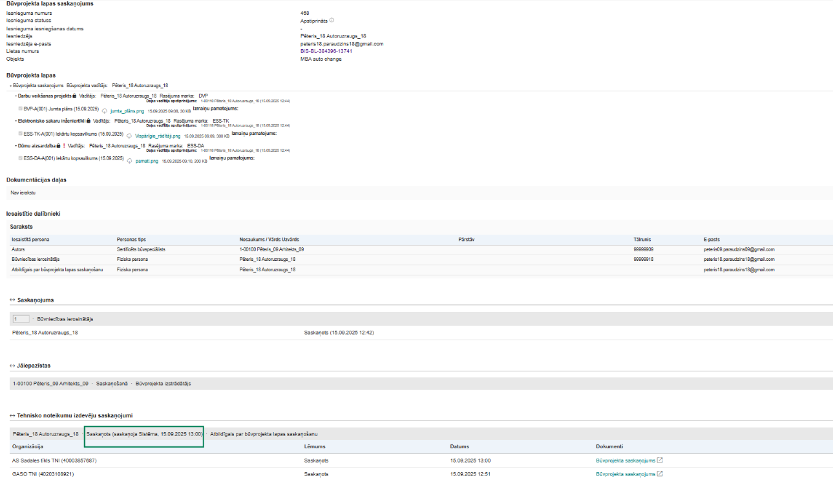Screen dimensions: 833x478
Task: Collapse the Saskaņojums section
Action: (x=12, y=300)
